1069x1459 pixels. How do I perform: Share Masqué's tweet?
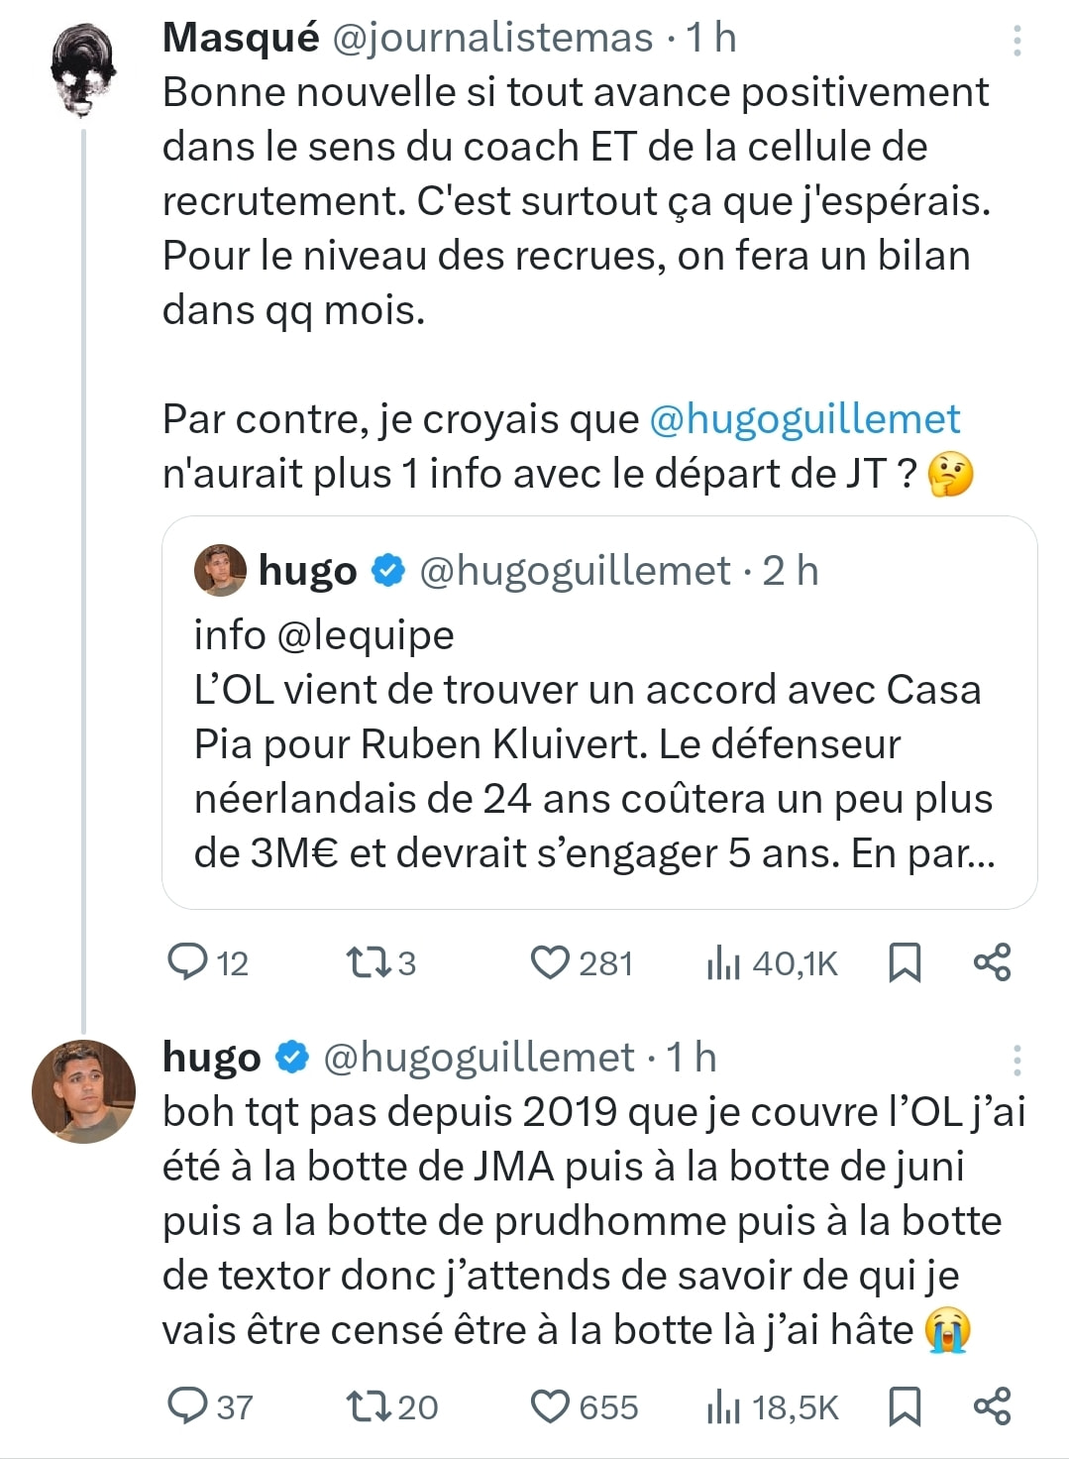pyautogui.click(x=992, y=962)
